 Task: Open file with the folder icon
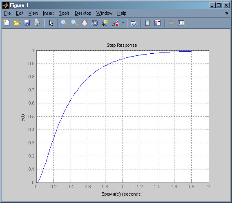tap(17, 23)
